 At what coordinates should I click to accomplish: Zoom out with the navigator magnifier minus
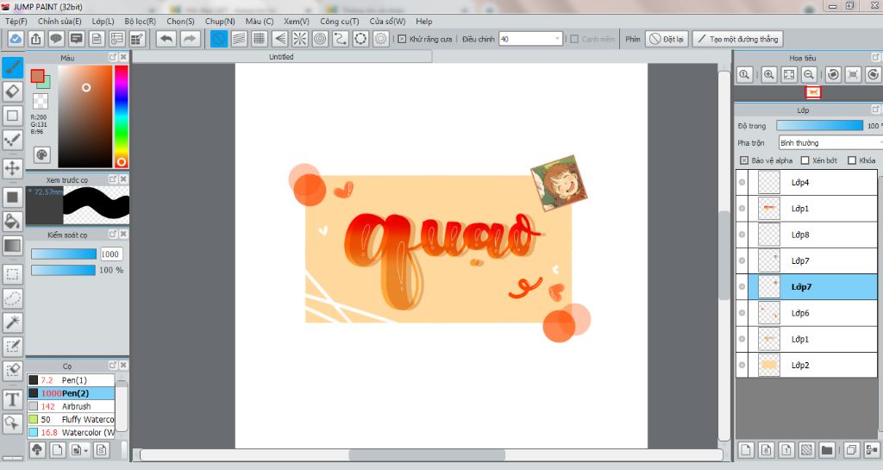[x=809, y=74]
